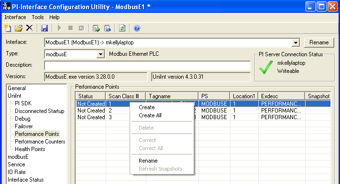The height and width of the screenshot is (184, 340).
Task: Click the Status column header
Action: pos(91,96)
